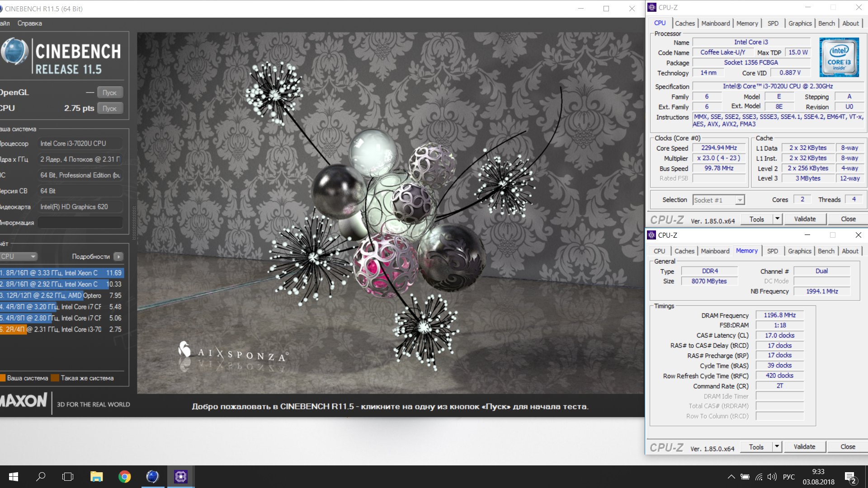Open About tab in upper CPU-Z window
The image size is (868, 488).
[850, 23]
